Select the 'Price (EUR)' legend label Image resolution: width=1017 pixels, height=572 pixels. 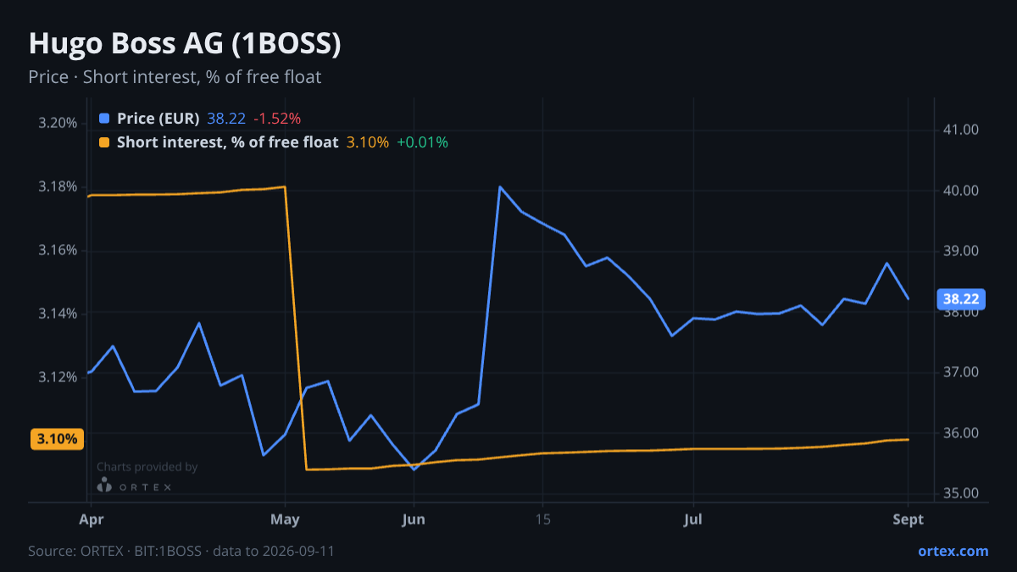coord(158,119)
